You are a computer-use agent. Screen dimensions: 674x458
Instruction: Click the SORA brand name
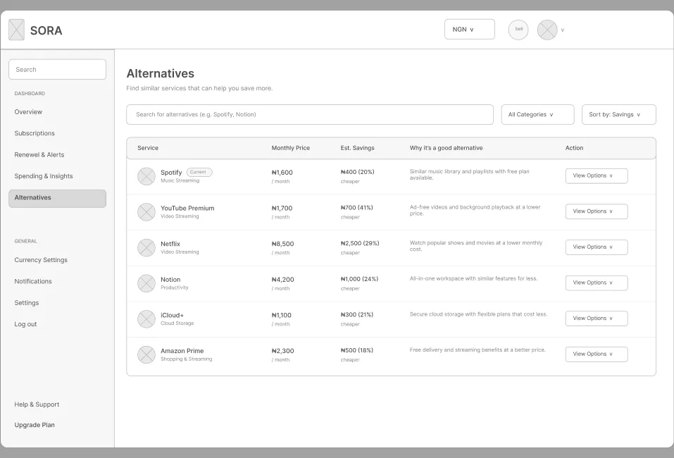(x=46, y=30)
